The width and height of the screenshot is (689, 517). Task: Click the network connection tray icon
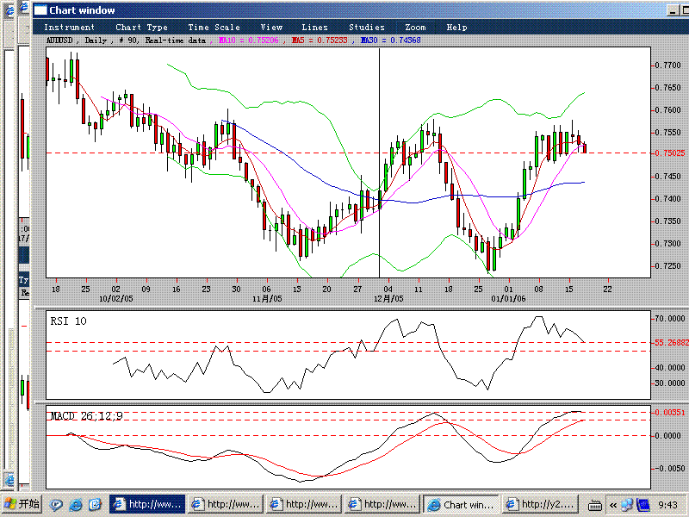click(627, 504)
